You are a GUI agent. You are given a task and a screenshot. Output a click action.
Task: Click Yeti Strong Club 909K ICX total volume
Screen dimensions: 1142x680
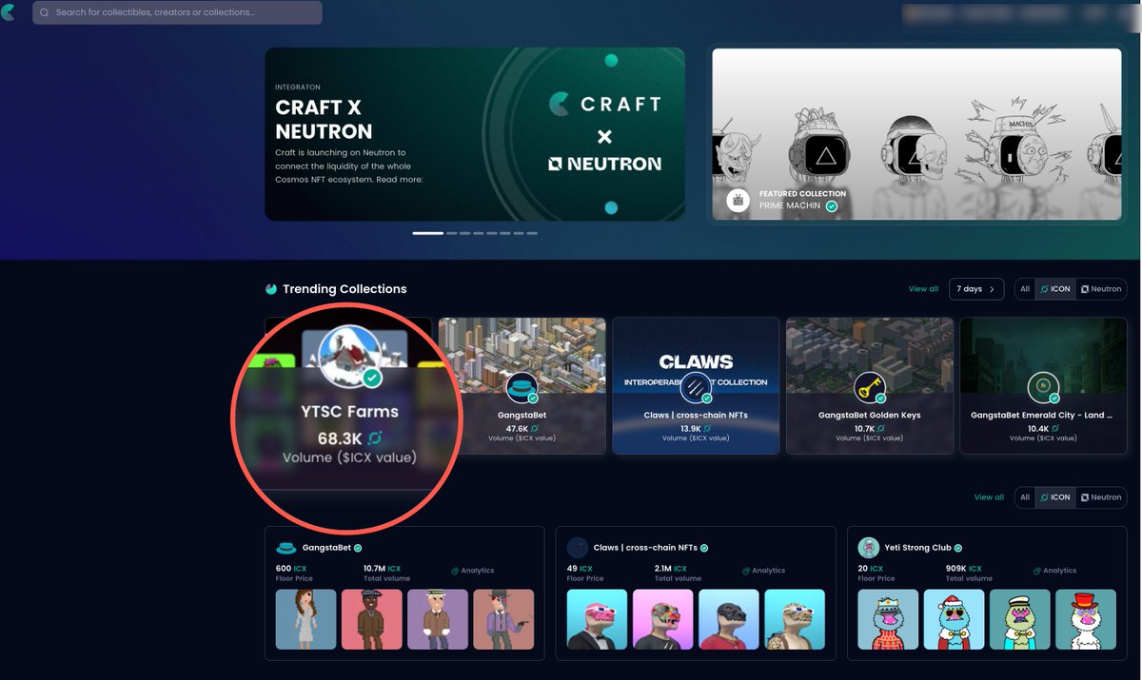coord(965,569)
